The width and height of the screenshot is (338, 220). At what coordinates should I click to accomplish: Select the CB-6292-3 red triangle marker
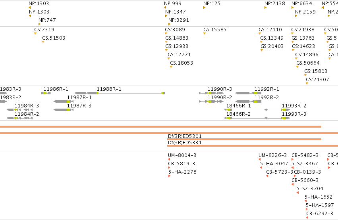[x=307, y=218]
